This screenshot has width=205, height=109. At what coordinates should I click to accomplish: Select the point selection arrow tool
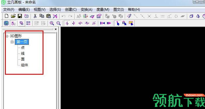(x=118, y=23)
